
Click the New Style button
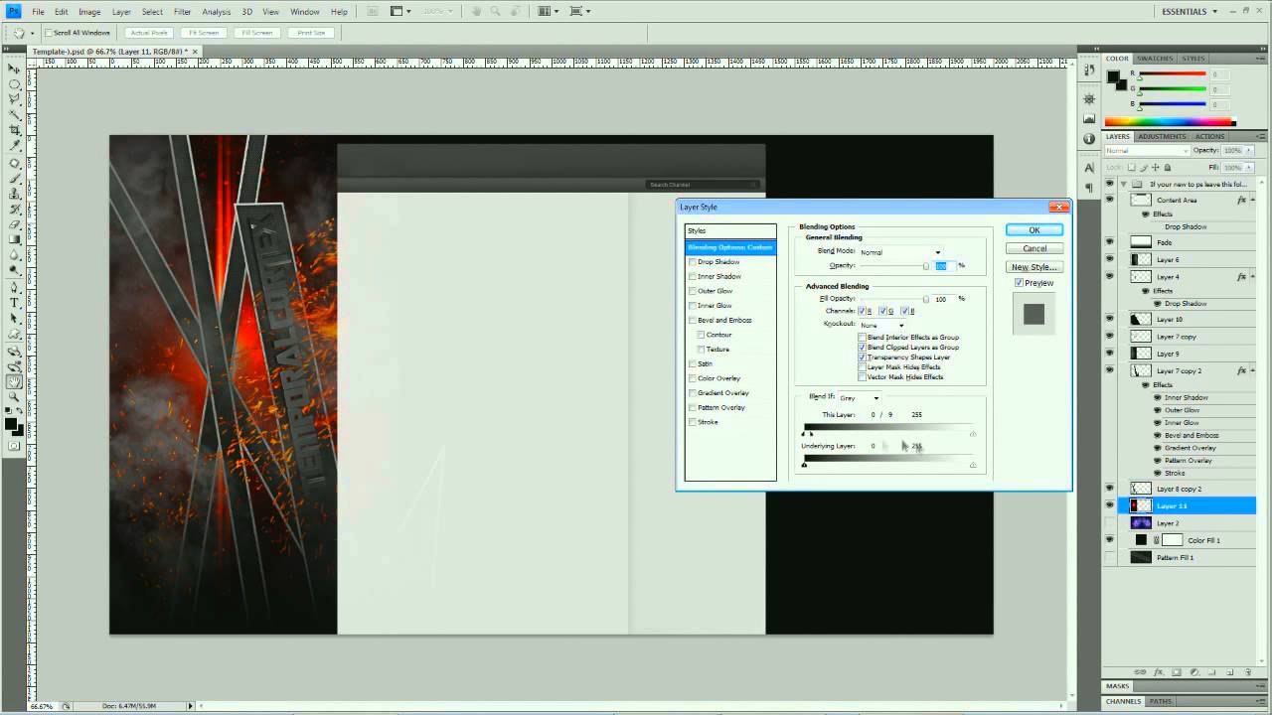click(x=1034, y=267)
